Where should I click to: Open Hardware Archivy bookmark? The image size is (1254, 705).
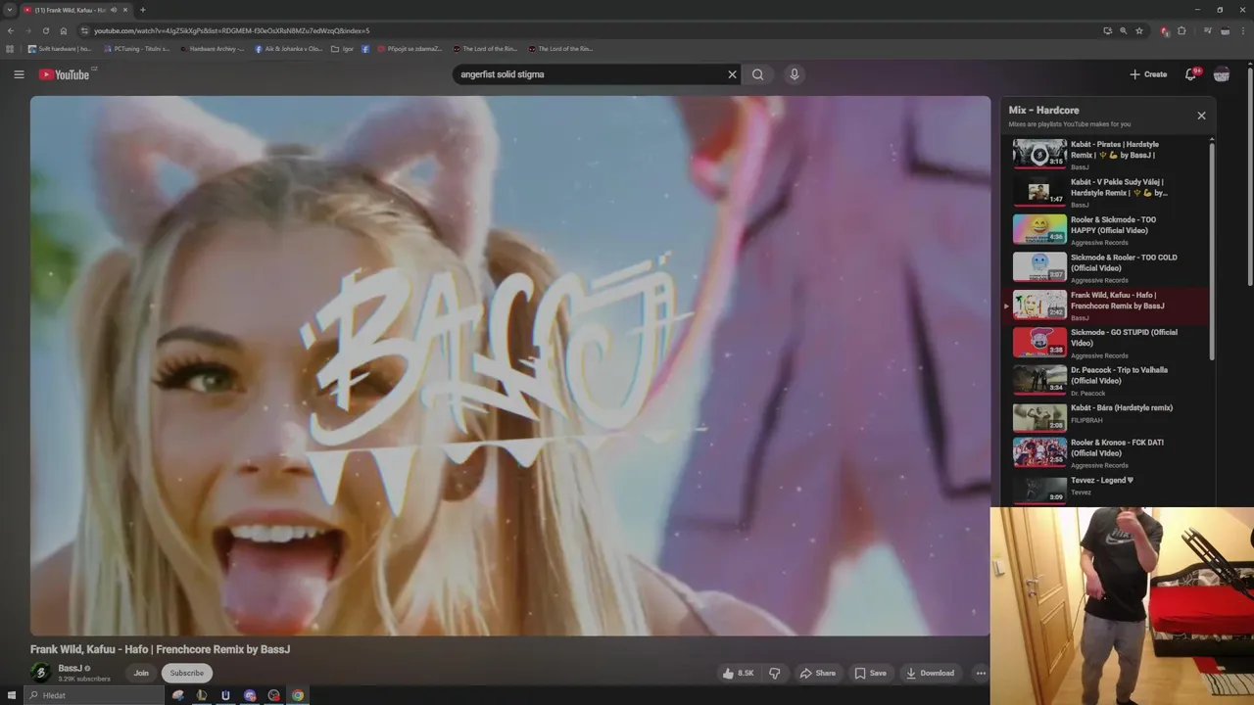[x=214, y=48]
